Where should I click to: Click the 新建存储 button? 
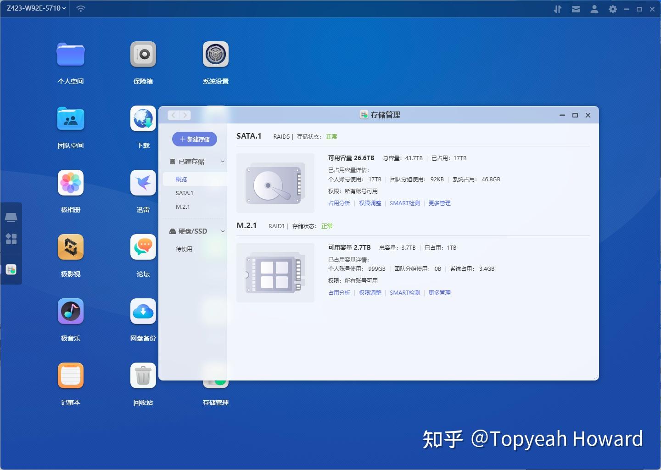tap(194, 139)
